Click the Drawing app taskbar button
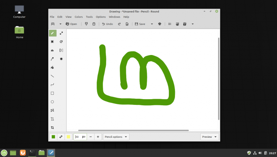Screen dimensions: 277x157 (51, 153)
